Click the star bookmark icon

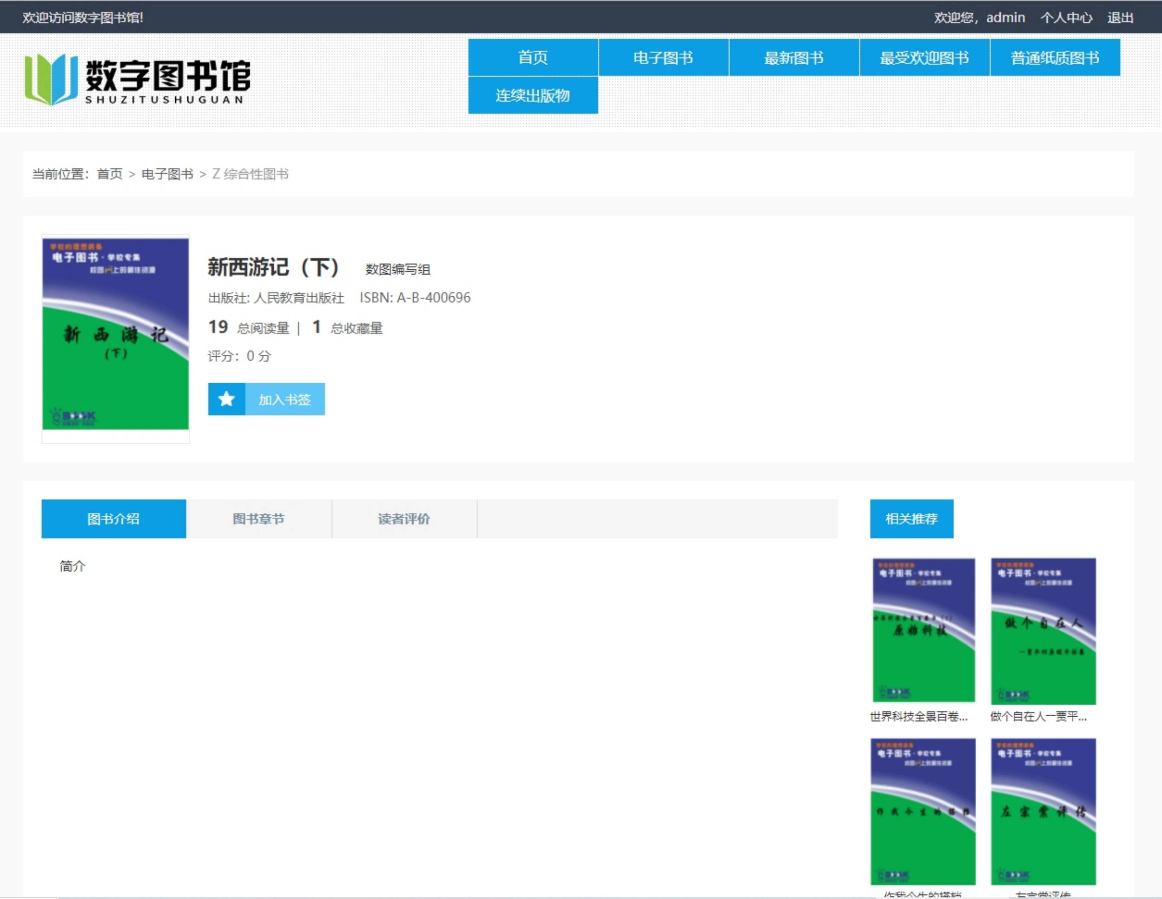coord(226,399)
